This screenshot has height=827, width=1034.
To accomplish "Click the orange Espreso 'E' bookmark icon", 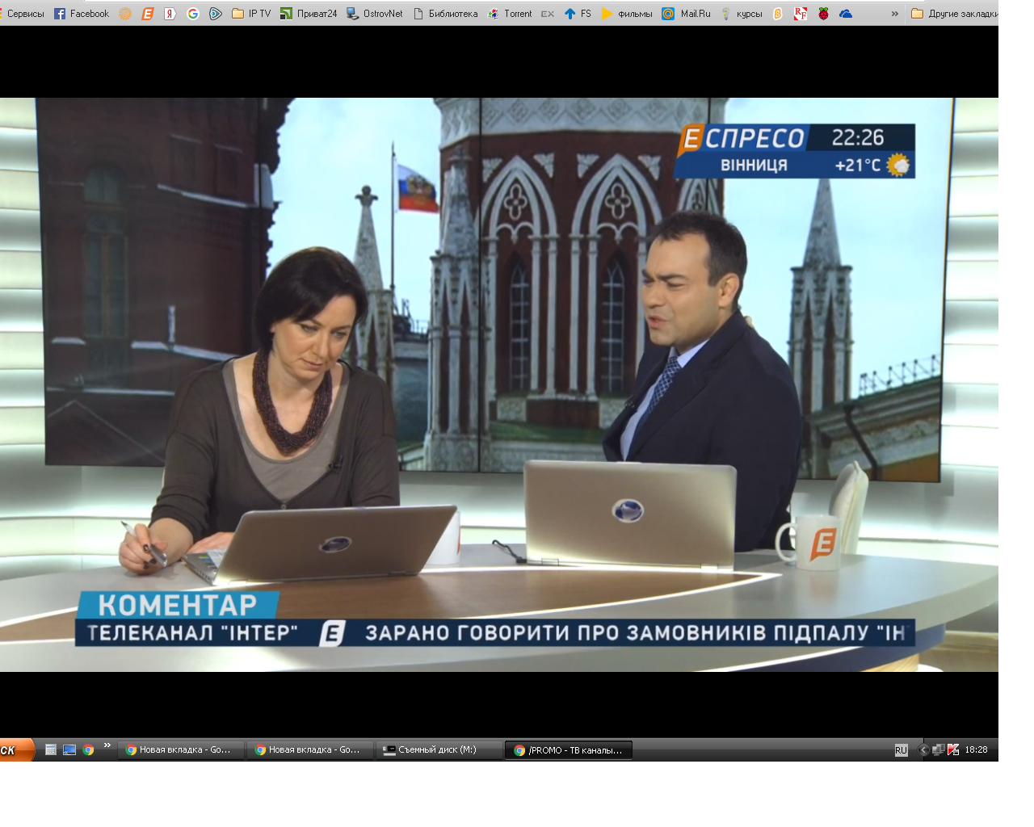I will 148,14.
